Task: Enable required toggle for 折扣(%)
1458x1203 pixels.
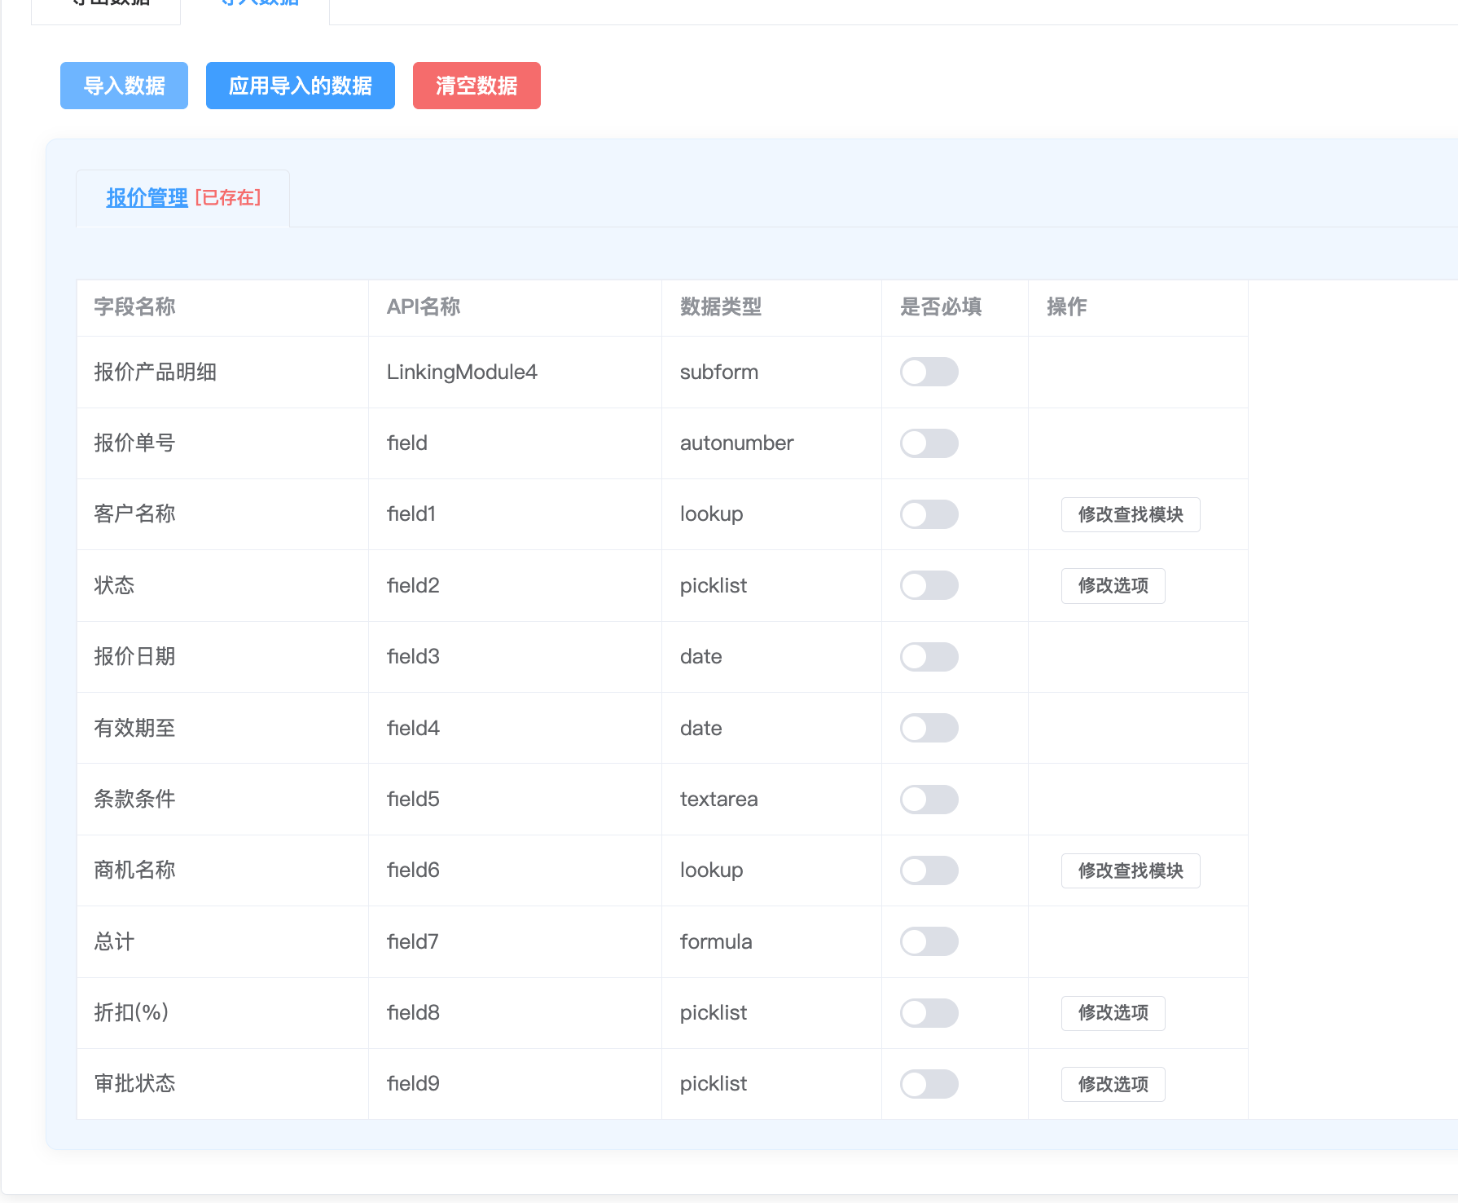Action: click(929, 1013)
